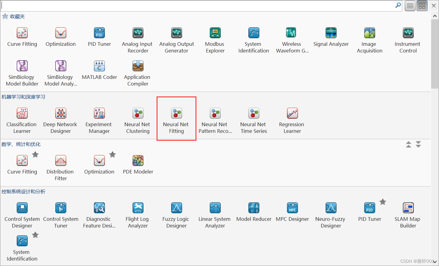
Task: Open System Identification in favorites
Action: tap(254, 41)
